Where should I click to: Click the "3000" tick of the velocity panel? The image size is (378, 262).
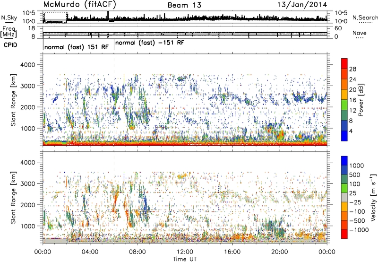(x=28, y=183)
